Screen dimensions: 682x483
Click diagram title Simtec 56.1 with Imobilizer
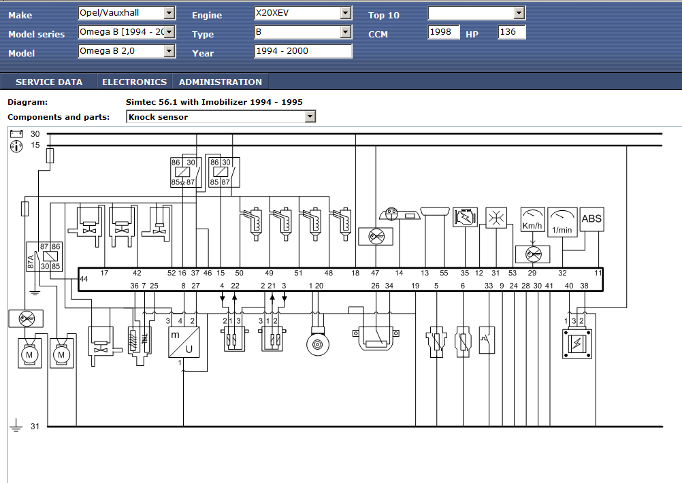(x=214, y=102)
